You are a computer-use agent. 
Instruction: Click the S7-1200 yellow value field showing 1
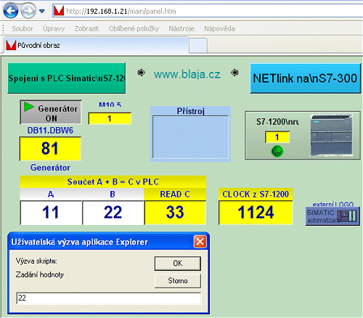(277, 137)
